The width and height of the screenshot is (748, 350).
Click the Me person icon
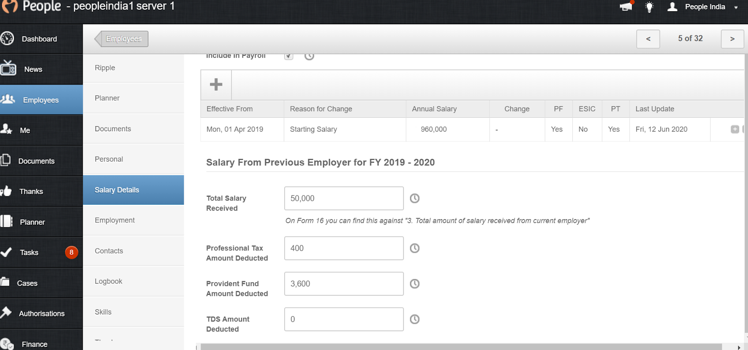click(6, 129)
